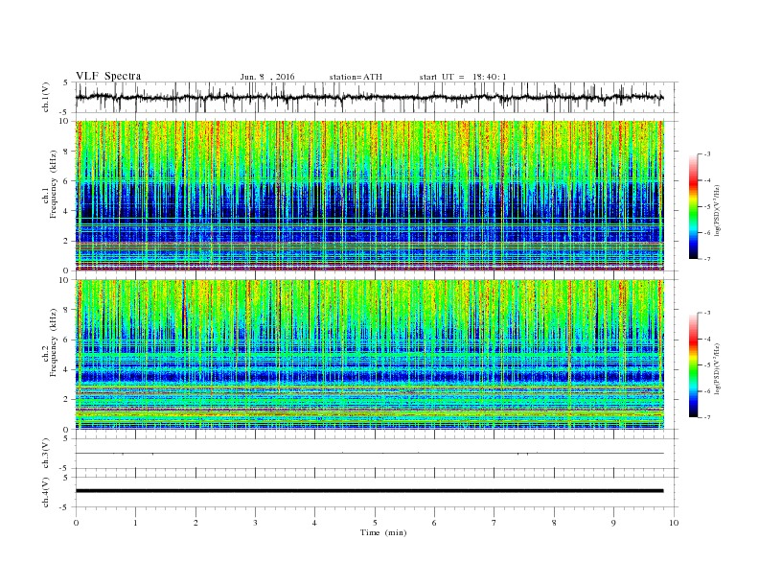Click the "ch.3(V)" axis label
Viewport: 759px width, 587px height.
click(46, 454)
